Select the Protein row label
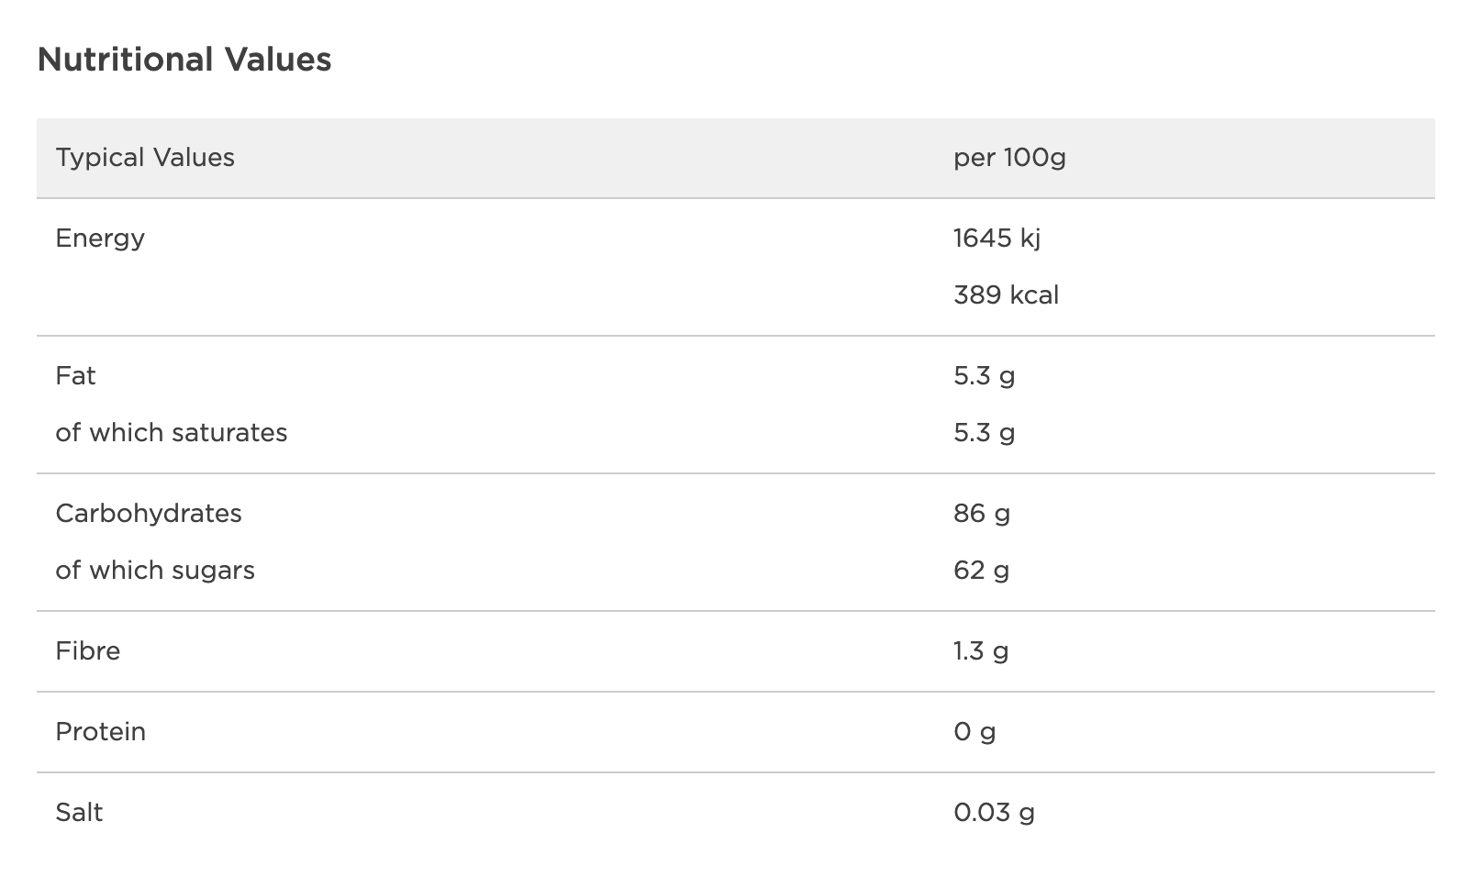The image size is (1470, 888). [x=101, y=732]
